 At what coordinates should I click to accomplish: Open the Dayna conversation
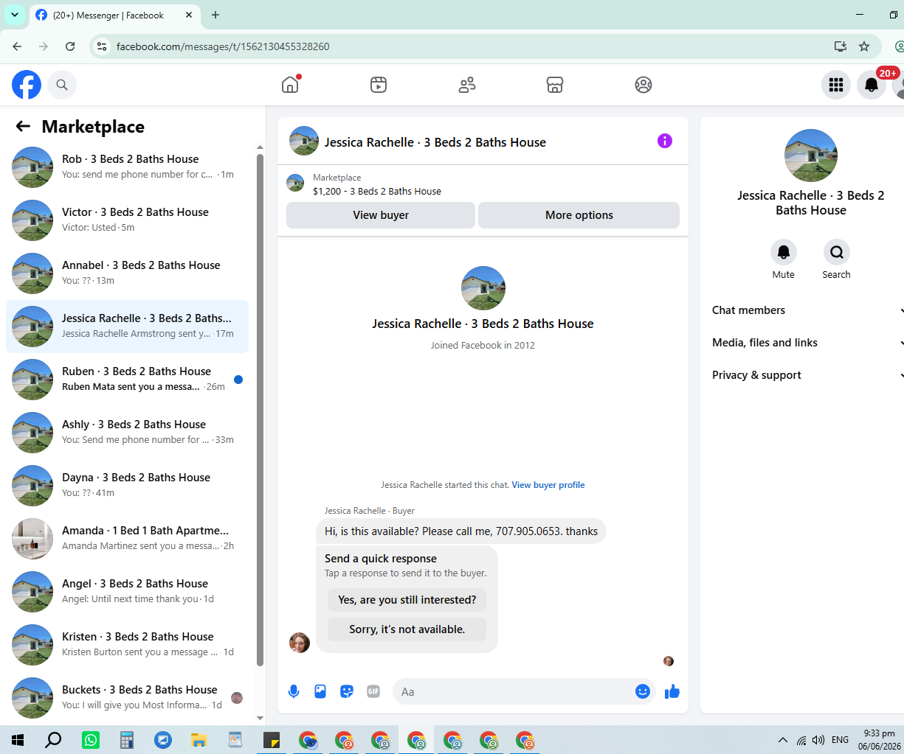(127, 486)
